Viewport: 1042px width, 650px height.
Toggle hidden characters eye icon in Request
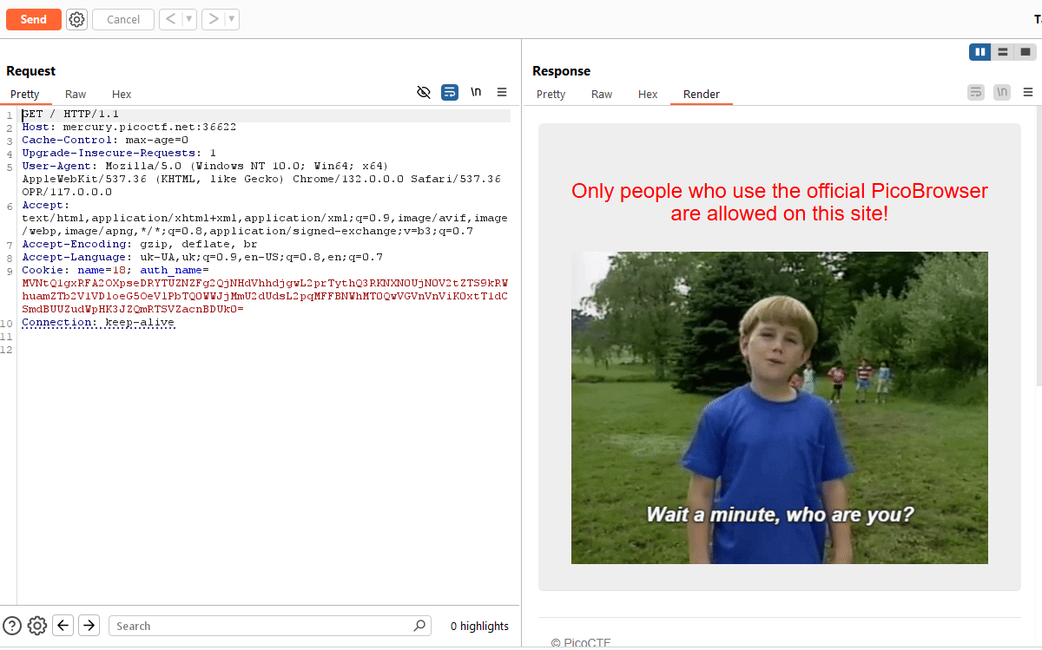click(x=424, y=92)
